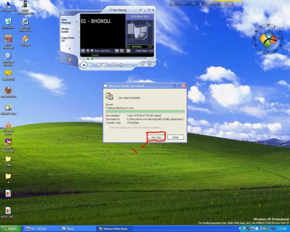Skip to next track in Media Player
Image resolution: width=290 pixels, height=232 pixels.
[x=105, y=65]
